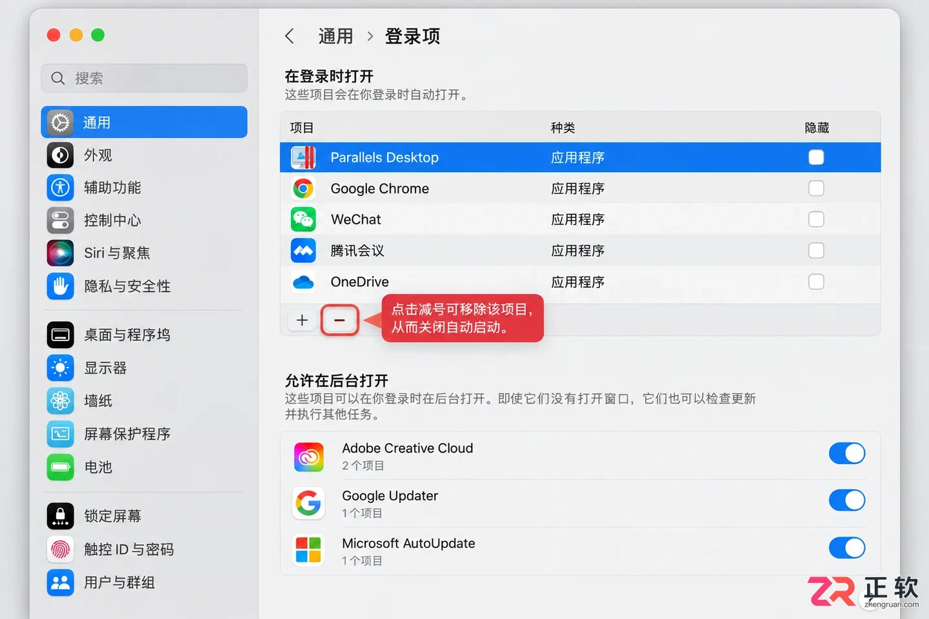
Task: Remove selected login item with minus button
Action: (339, 320)
